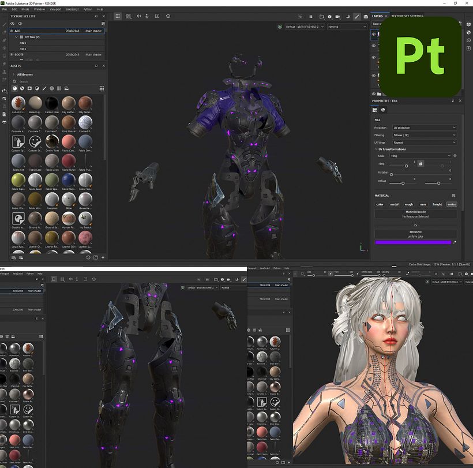Filter assets by Alphas icon
Screen dimensions: 473x468
point(51,88)
